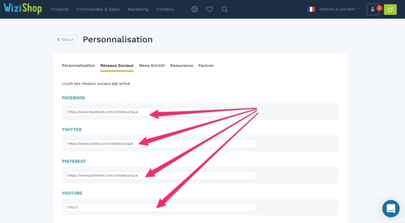Open the user account icon with the notification badge
Image resolution: width=405 pixels, height=223 pixels.
[x=373, y=9]
